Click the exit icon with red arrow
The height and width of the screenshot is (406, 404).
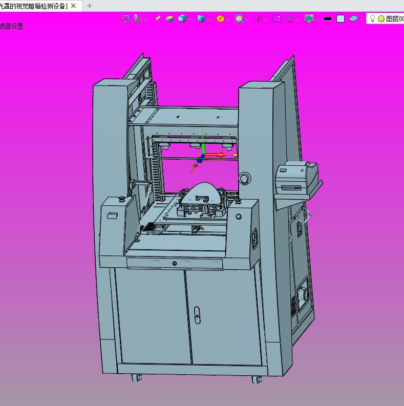(x=125, y=18)
